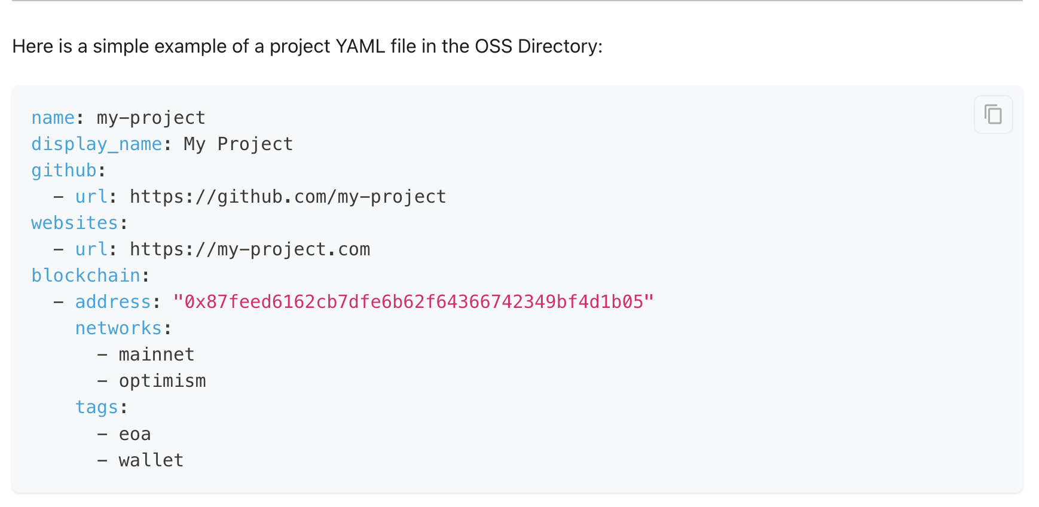This screenshot has width=1039, height=507.
Task: Click the 'my-project' name value
Action: [151, 118]
